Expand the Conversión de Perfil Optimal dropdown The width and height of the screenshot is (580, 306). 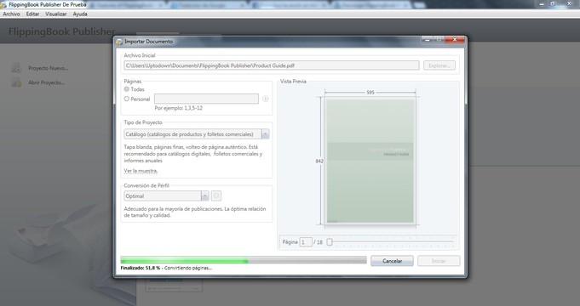click(205, 196)
